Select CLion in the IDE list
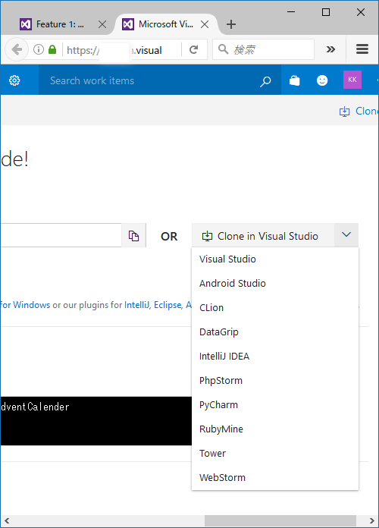 coord(275,307)
